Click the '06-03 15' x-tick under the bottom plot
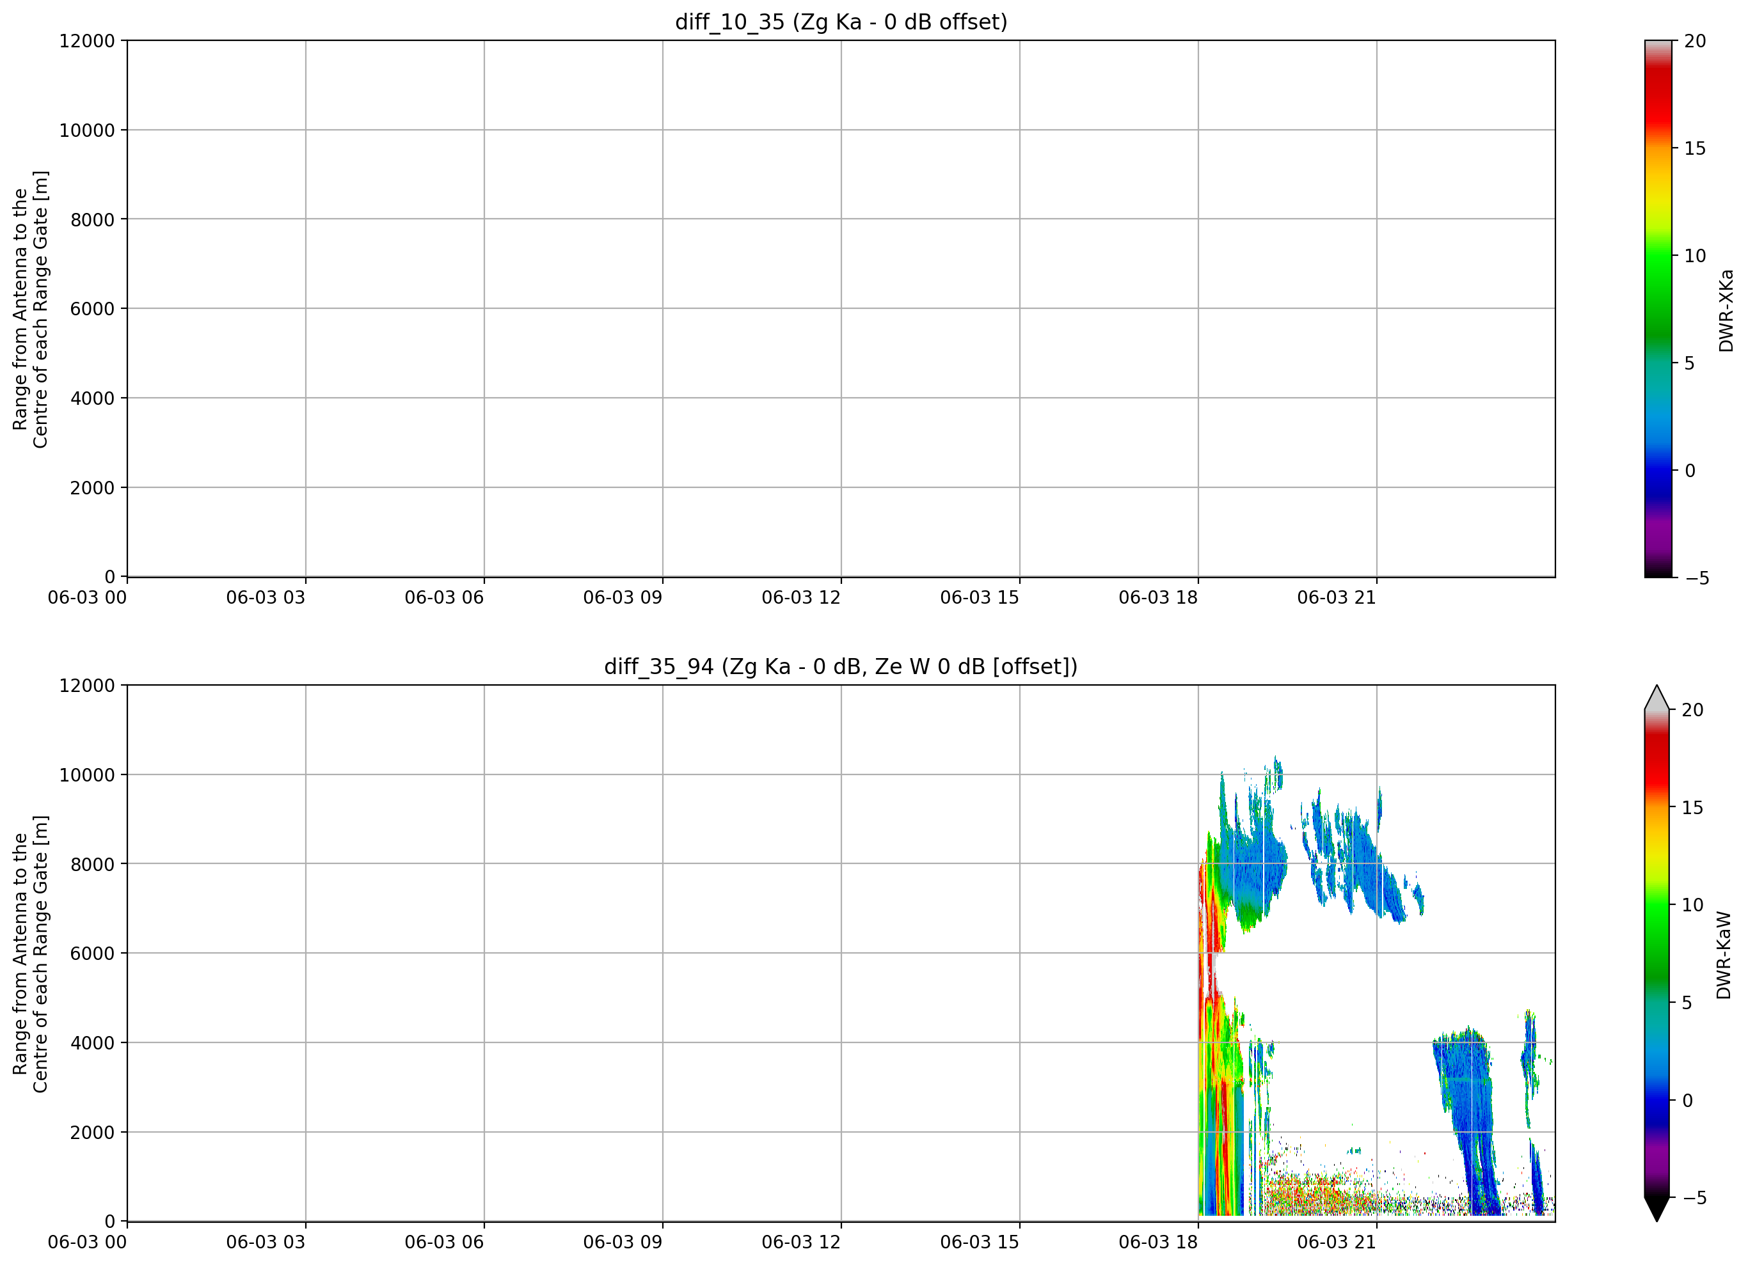 pyautogui.click(x=980, y=1243)
